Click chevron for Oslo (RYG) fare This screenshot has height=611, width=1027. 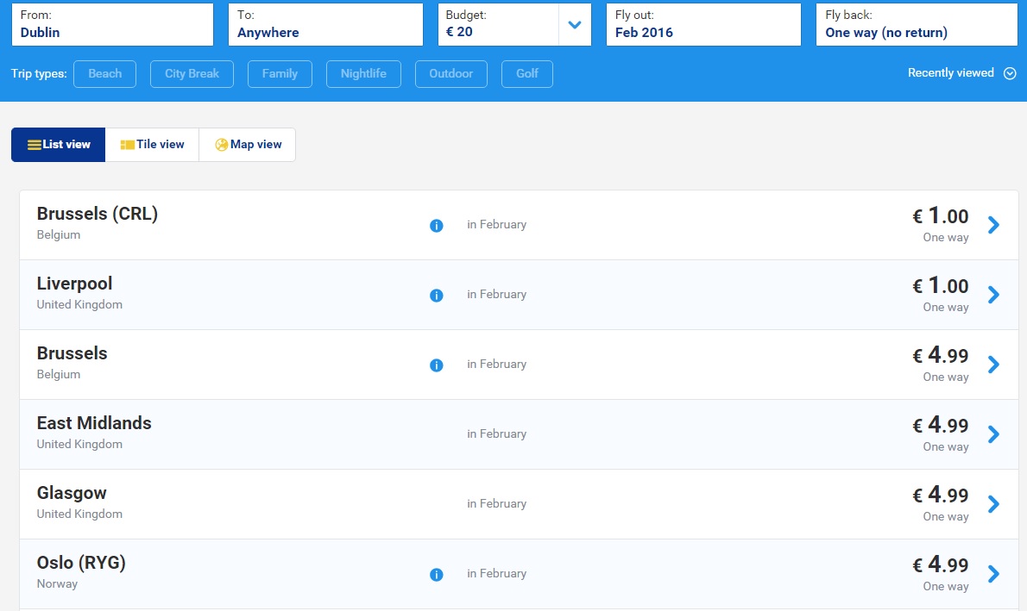[x=993, y=574]
